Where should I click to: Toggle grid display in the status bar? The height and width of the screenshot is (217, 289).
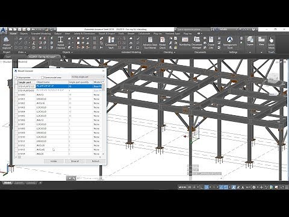[x=190, y=187]
